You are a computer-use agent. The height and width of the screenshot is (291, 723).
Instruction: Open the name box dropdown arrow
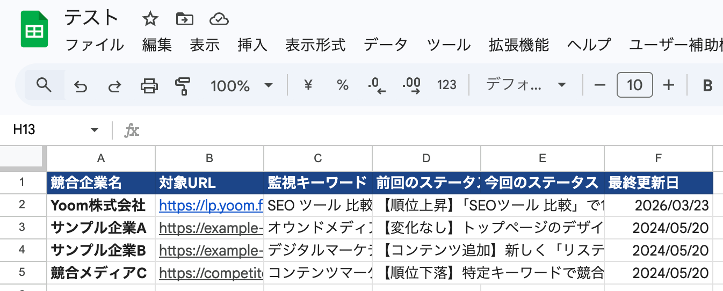[x=95, y=130]
